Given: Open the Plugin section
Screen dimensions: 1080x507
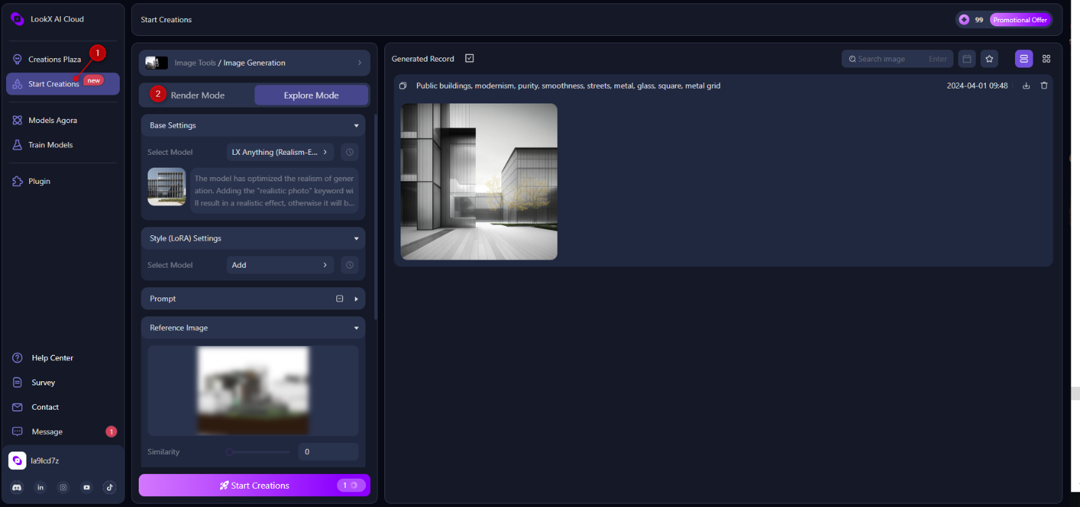Looking at the screenshot, I should pyautogui.click(x=39, y=181).
